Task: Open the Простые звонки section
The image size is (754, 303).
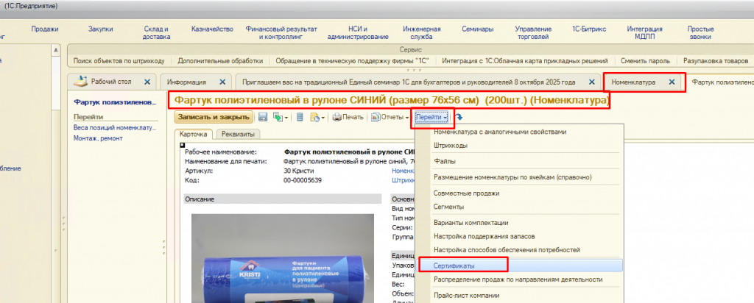Action: 701,32
